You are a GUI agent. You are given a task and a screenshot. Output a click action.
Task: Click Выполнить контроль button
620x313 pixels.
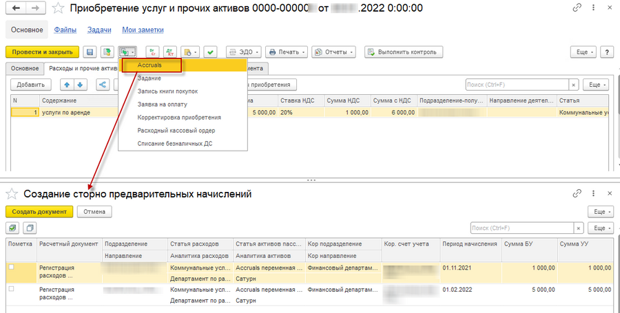click(403, 52)
